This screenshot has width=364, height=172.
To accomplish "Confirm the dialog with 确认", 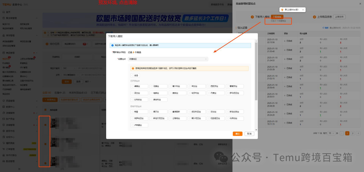I will [x=238, y=134].
